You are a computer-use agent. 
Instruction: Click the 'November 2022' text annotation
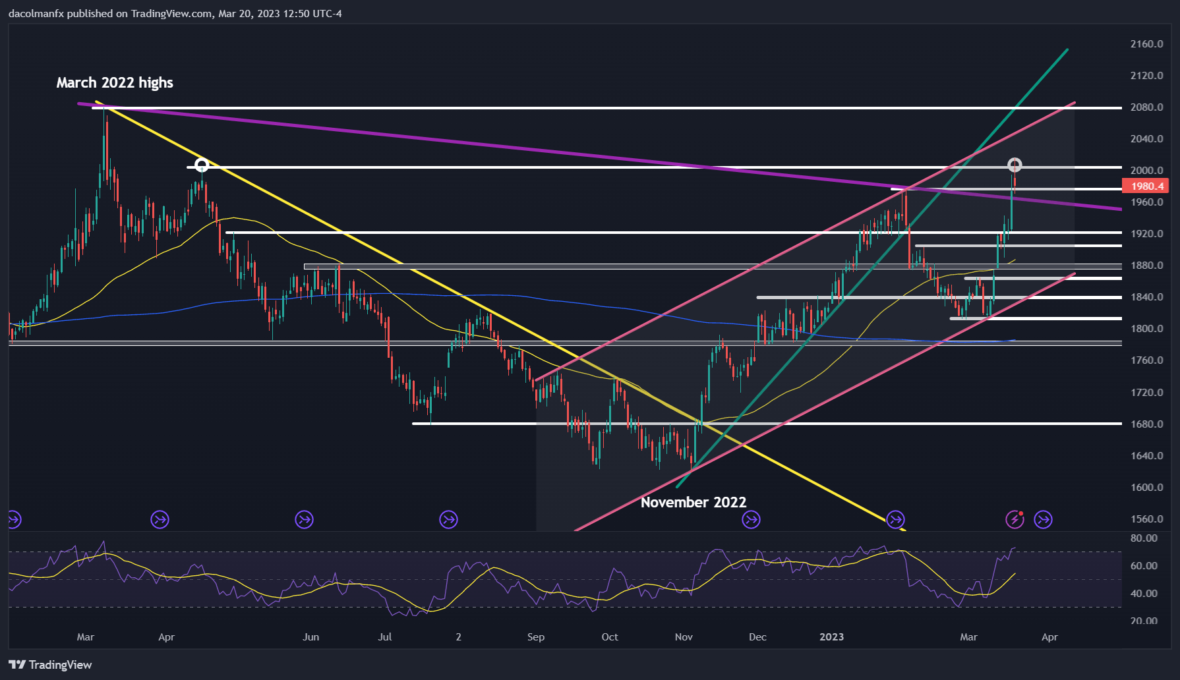pos(693,502)
